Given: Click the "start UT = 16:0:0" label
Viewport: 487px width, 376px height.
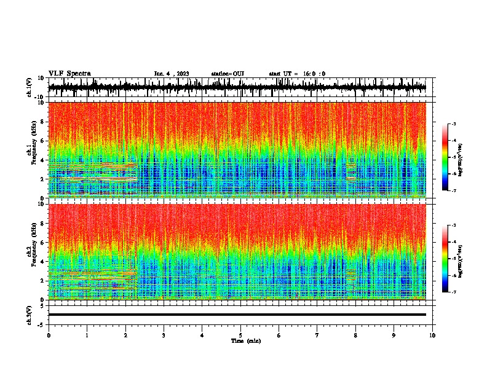Looking at the screenshot, I should point(297,74).
